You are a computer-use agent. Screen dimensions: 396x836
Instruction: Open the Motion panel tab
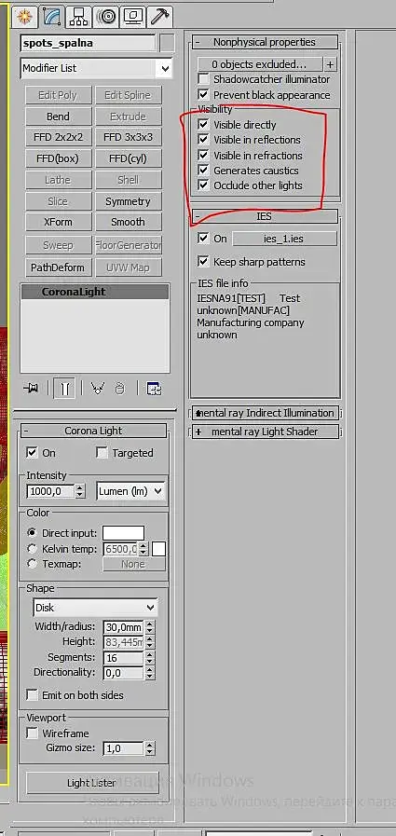106,17
